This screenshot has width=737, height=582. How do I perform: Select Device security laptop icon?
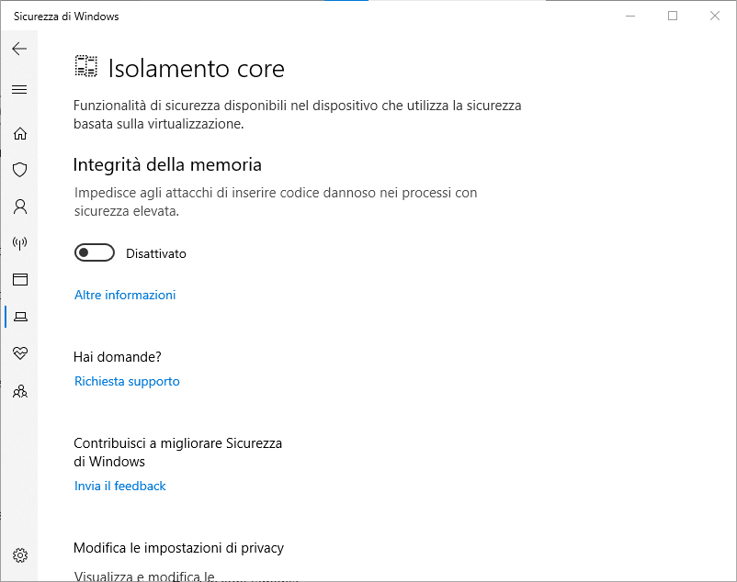pos(20,317)
